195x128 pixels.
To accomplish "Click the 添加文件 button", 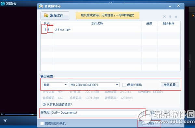I will click(x=55, y=15).
